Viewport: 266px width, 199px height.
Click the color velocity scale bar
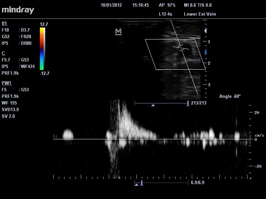pyautogui.click(x=42, y=49)
